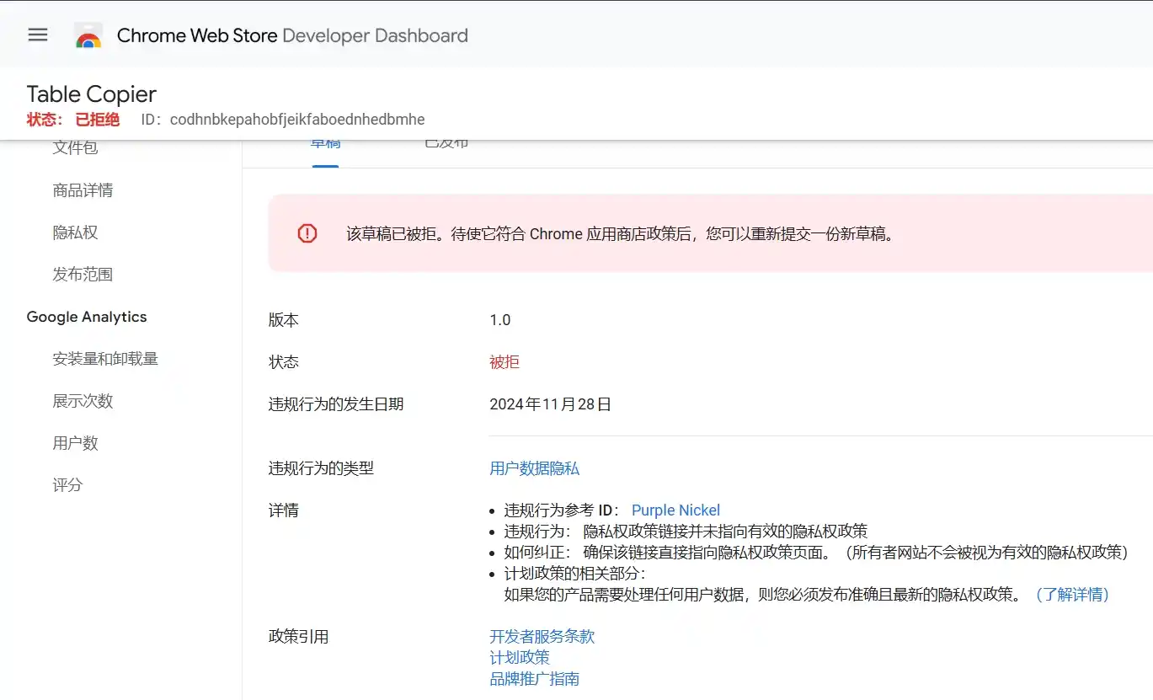
Task: Click the 违规行为的发生日期 label
Action: (336, 404)
